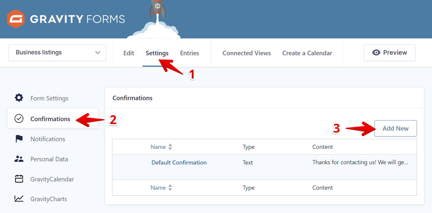Click the GravityCharts line chart icon
The height and width of the screenshot is (213, 432).
tap(19, 199)
